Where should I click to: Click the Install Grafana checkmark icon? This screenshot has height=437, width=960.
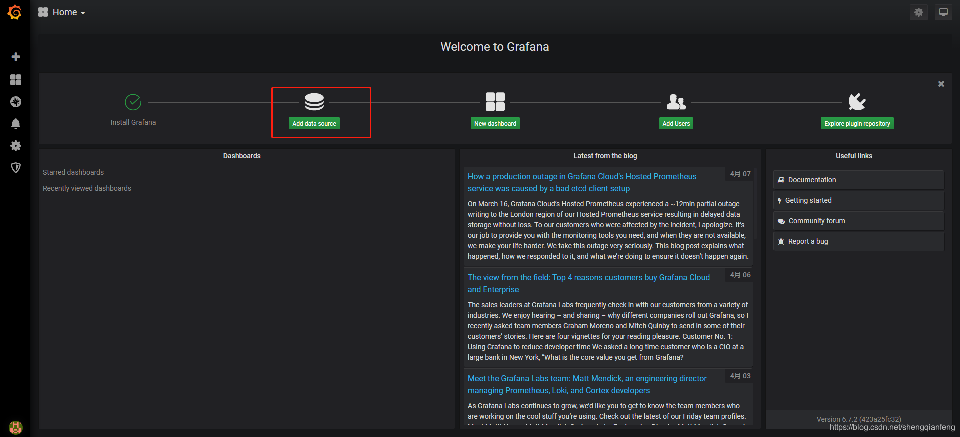pyautogui.click(x=133, y=102)
